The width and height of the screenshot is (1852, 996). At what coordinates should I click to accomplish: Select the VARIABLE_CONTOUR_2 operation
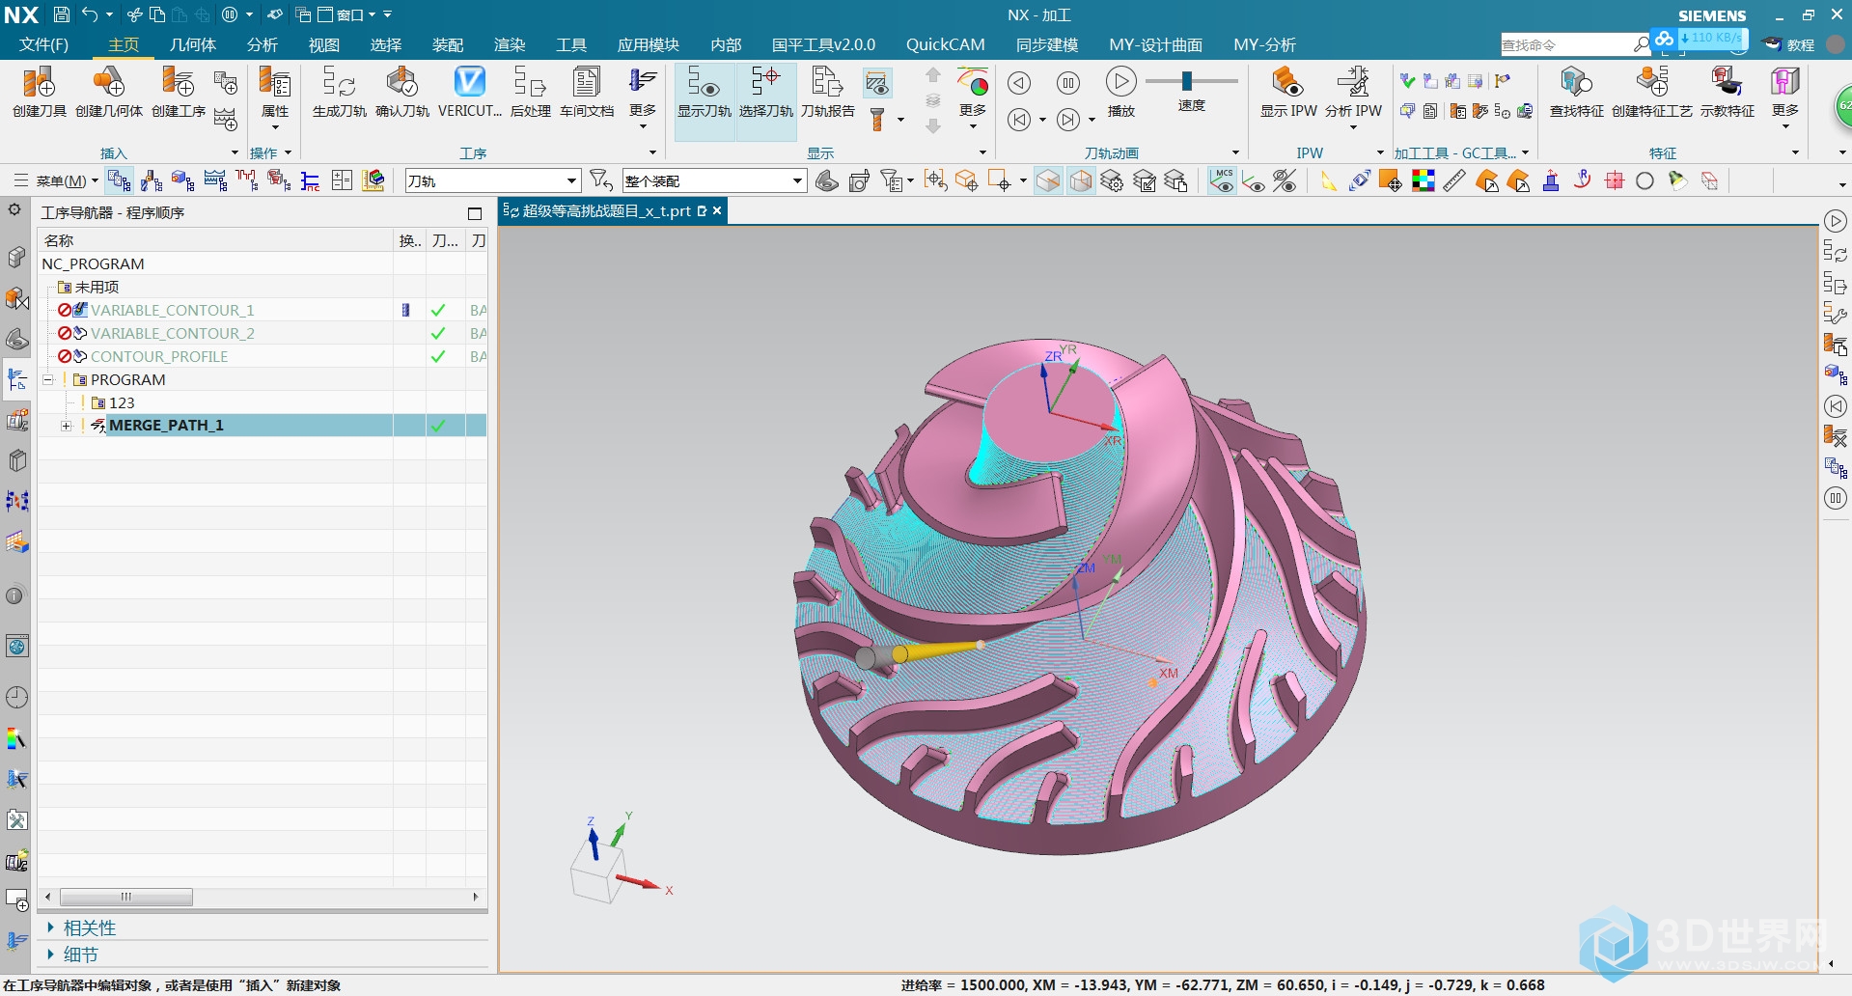172,334
